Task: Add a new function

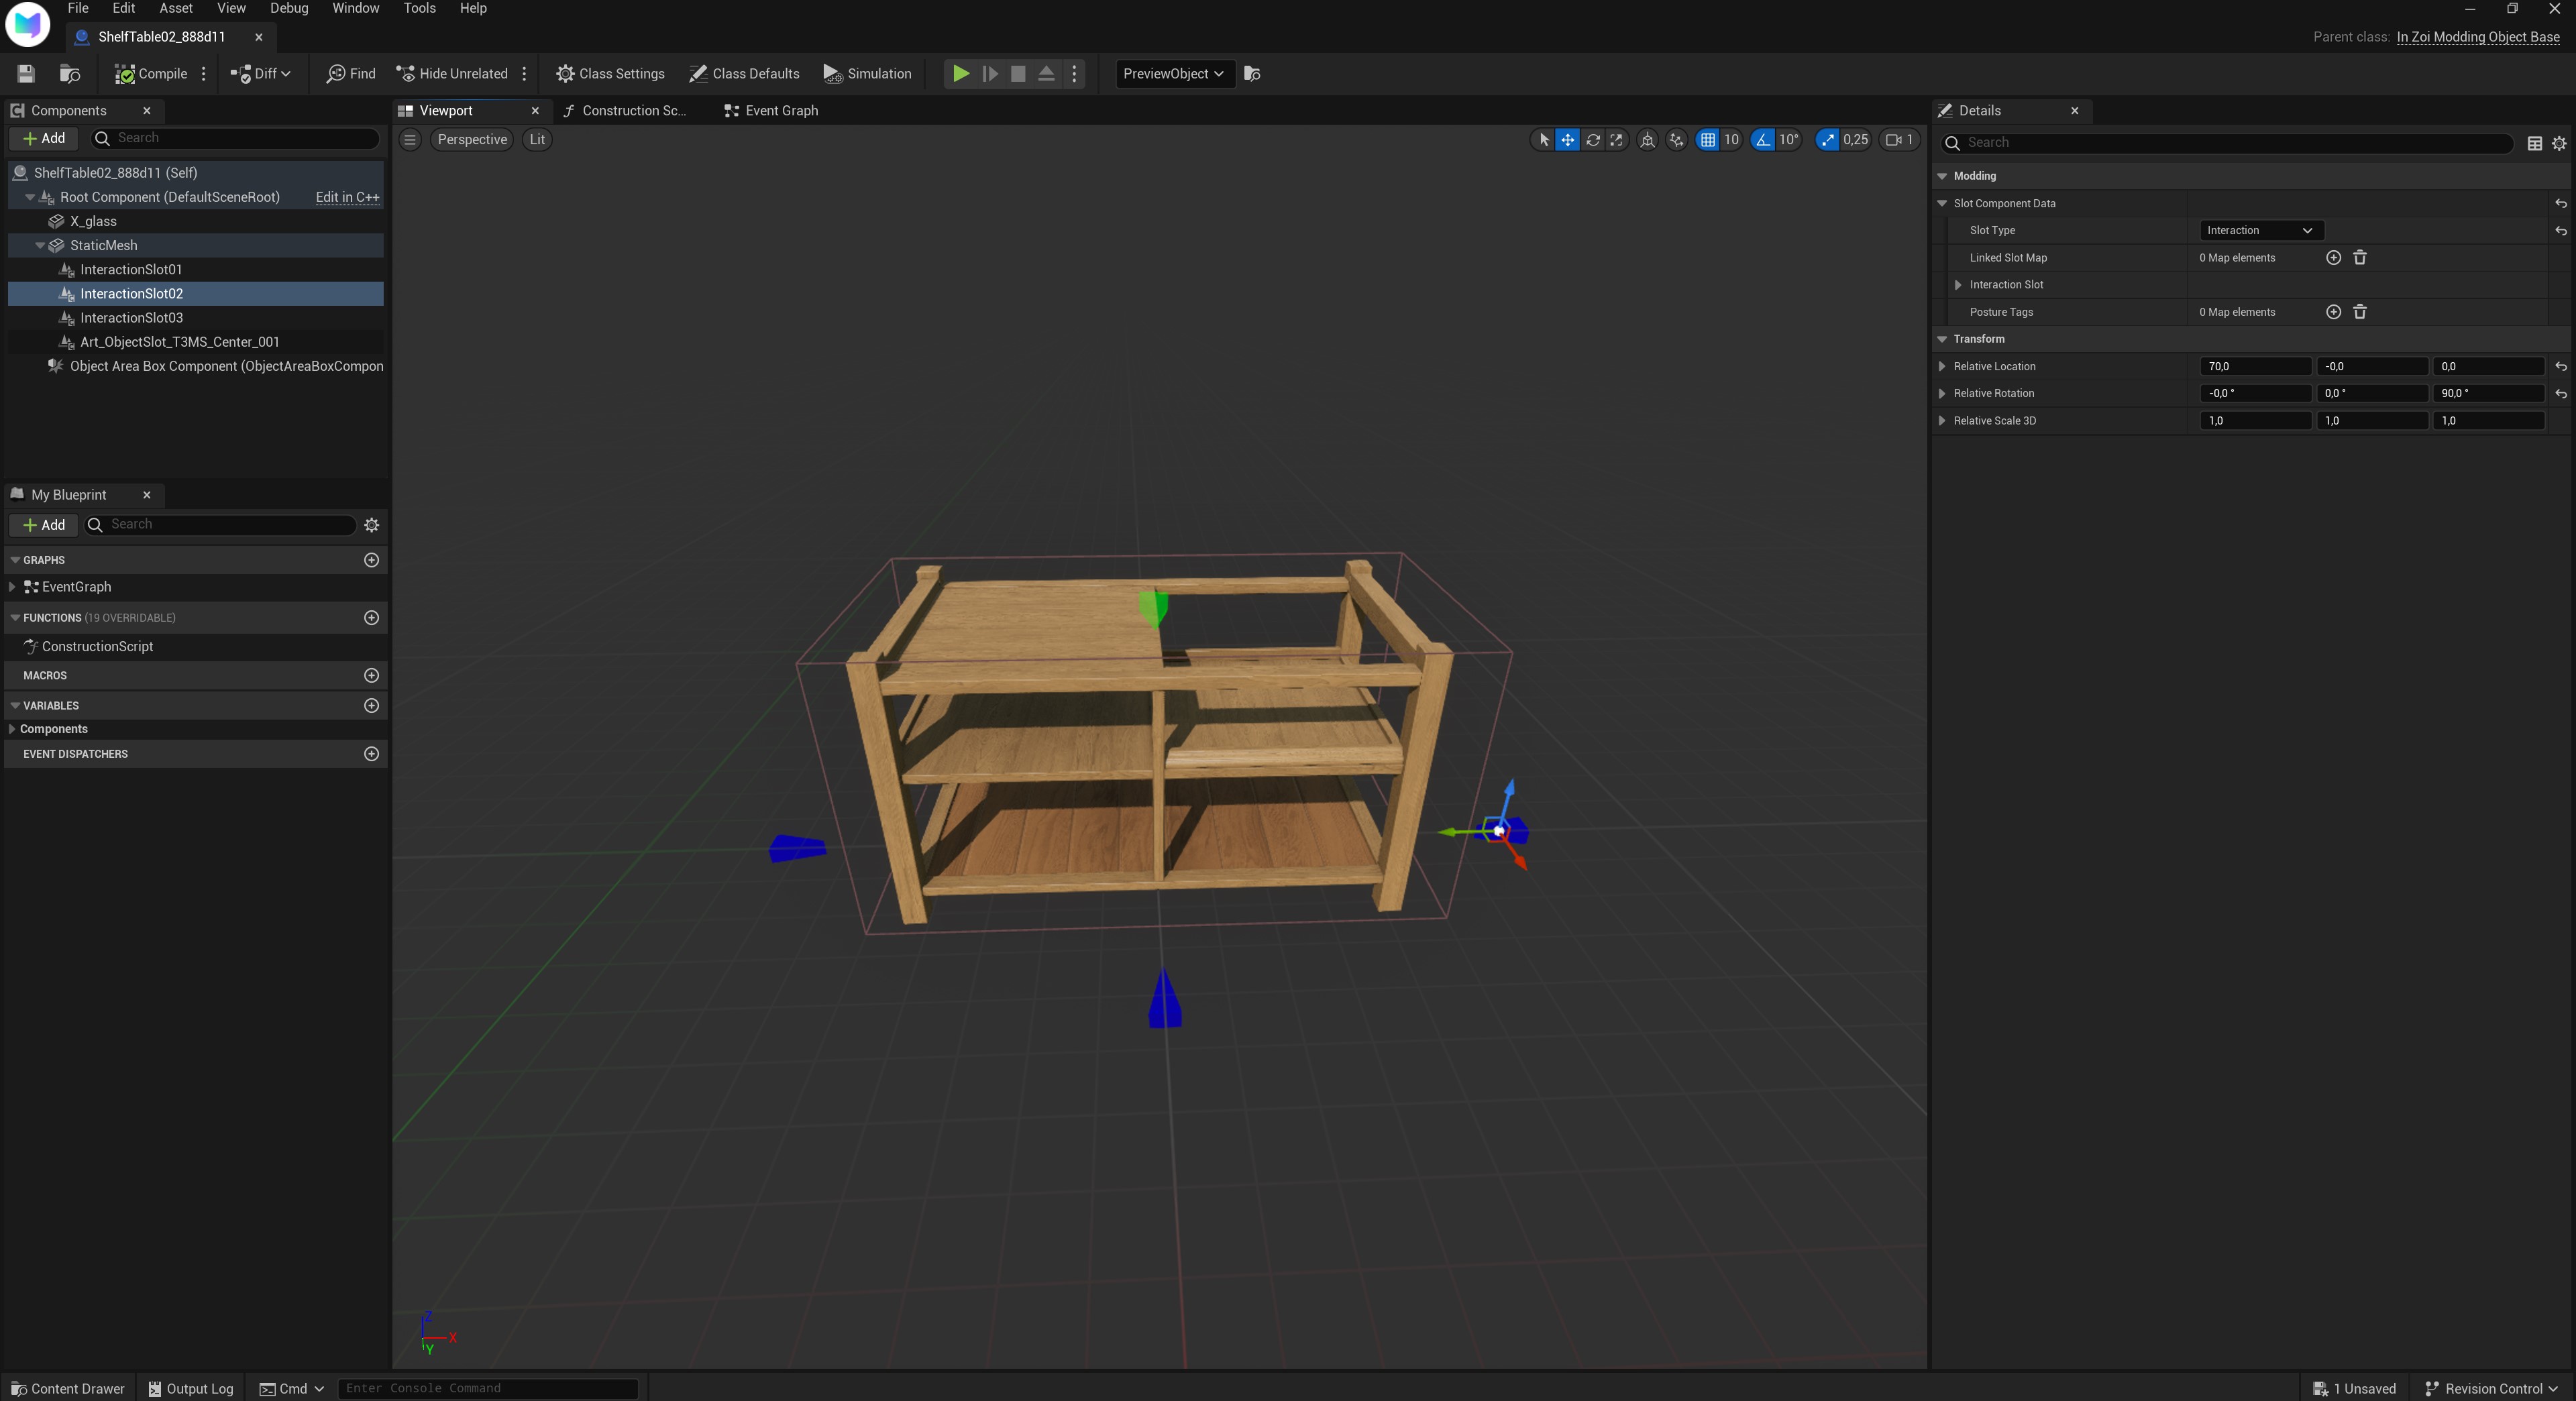Action: click(x=371, y=618)
